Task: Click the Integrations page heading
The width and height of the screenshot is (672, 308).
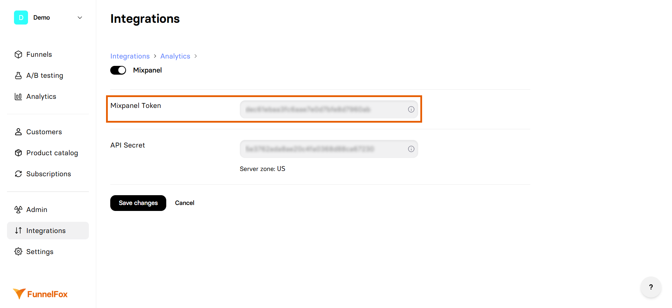Action: tap(145, 19)
